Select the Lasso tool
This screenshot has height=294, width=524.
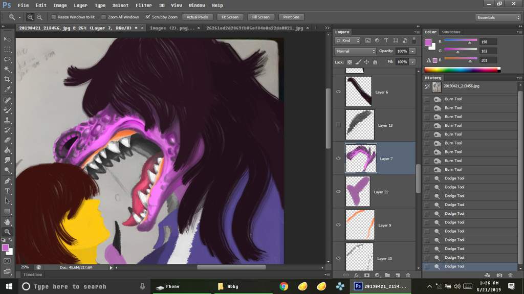[x=7, y=59]
